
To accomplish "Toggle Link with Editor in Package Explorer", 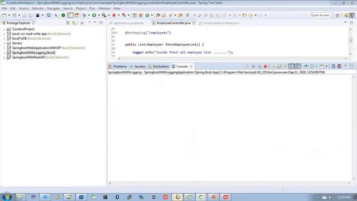I will click(x=74, y=23).
